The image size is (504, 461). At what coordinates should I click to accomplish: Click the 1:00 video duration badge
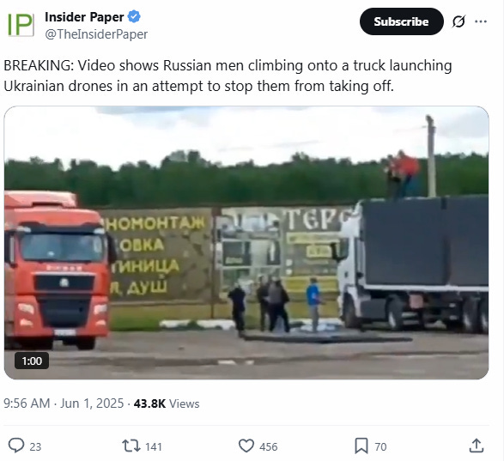coord(32,361)
